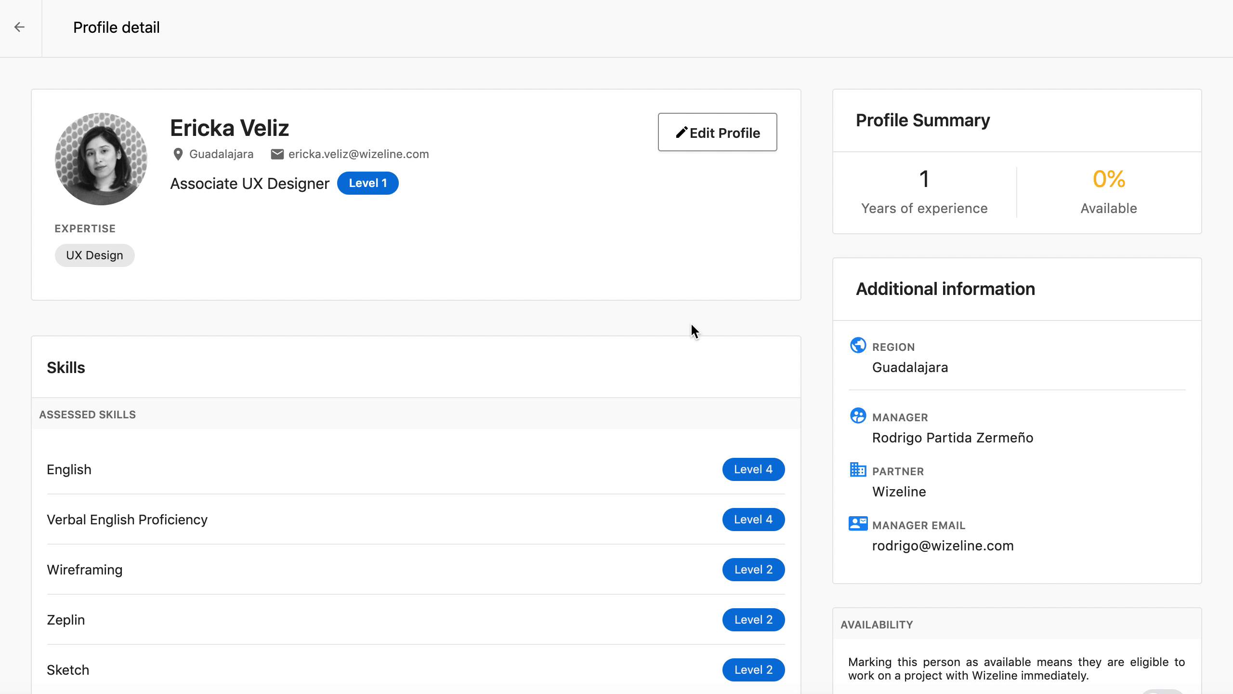Click the envelope icon beside the email address
The height and width of the screenshot is (694, 1233).
tap(277, 154)
